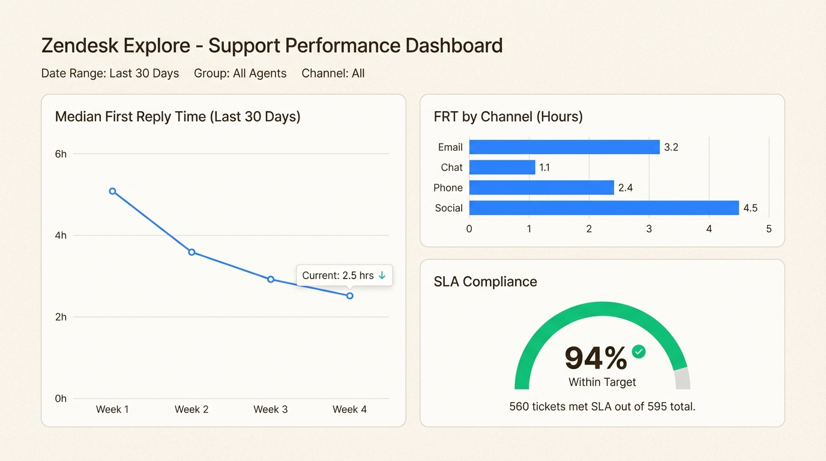This screenshot has height=461, width=826.
Task: Select the Social bar showing 4.5
Action: (603, 208)
